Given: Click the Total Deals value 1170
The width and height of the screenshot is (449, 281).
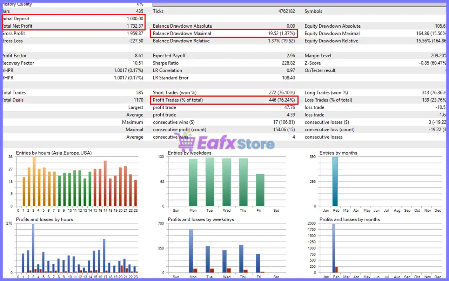Looking at the screenshot, I should 138,100.
